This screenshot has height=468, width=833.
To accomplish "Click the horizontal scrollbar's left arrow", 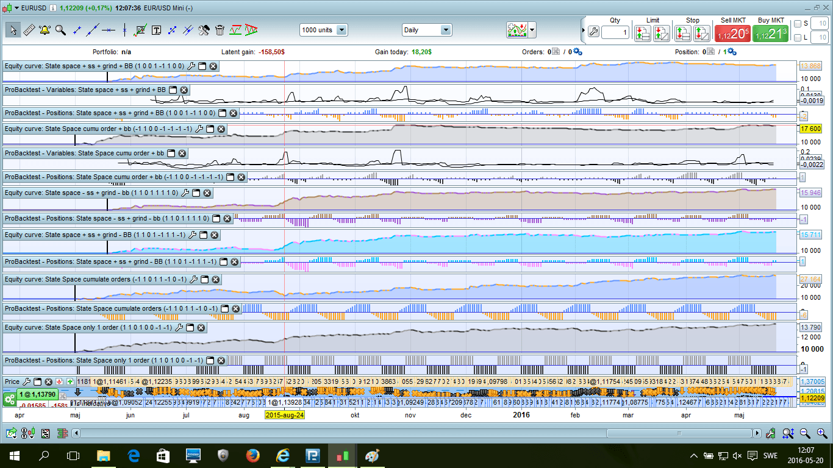I will [76, 433].
